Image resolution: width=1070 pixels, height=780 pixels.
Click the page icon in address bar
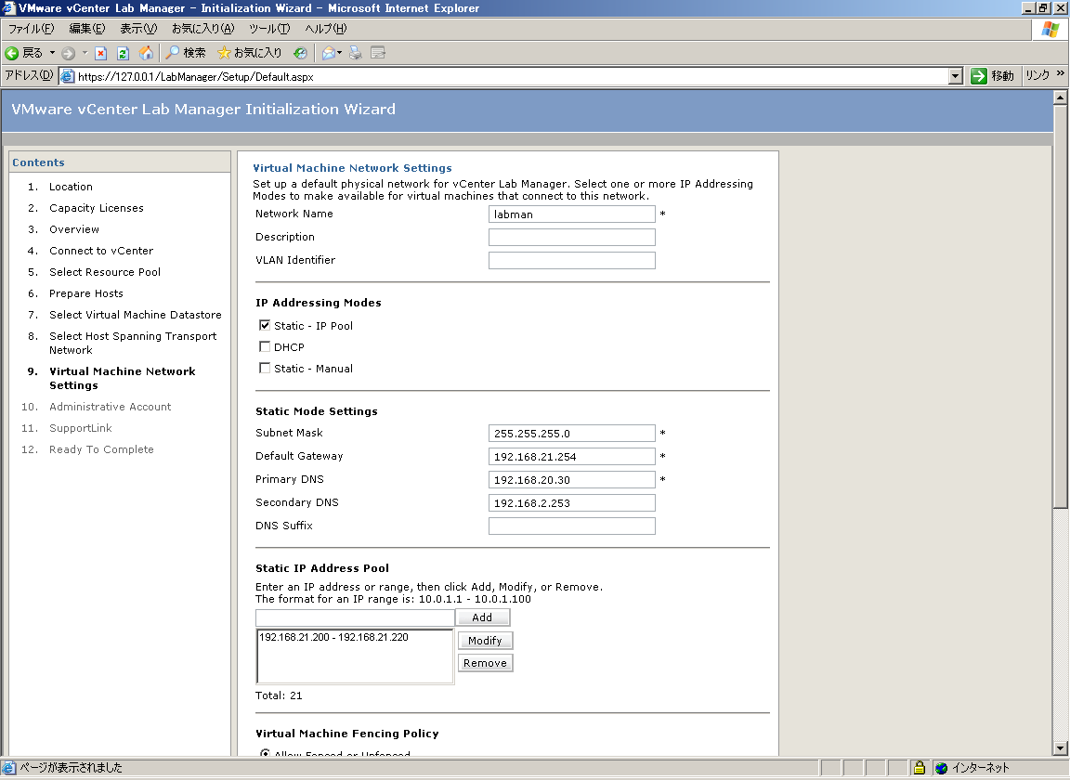coord(68,76)
